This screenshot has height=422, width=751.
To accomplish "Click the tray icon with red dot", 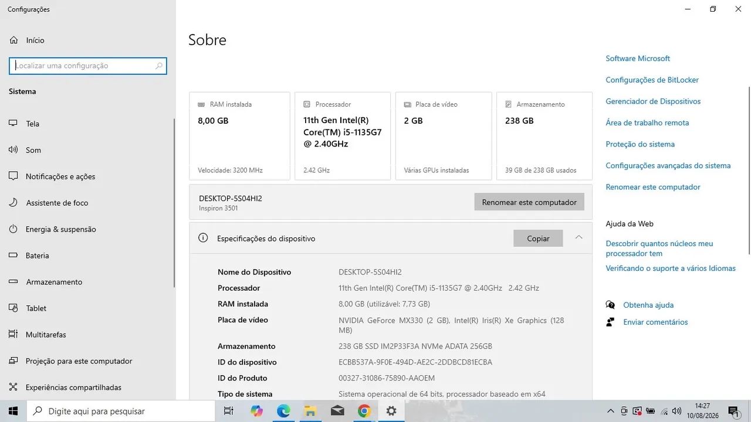I will 637,411.
